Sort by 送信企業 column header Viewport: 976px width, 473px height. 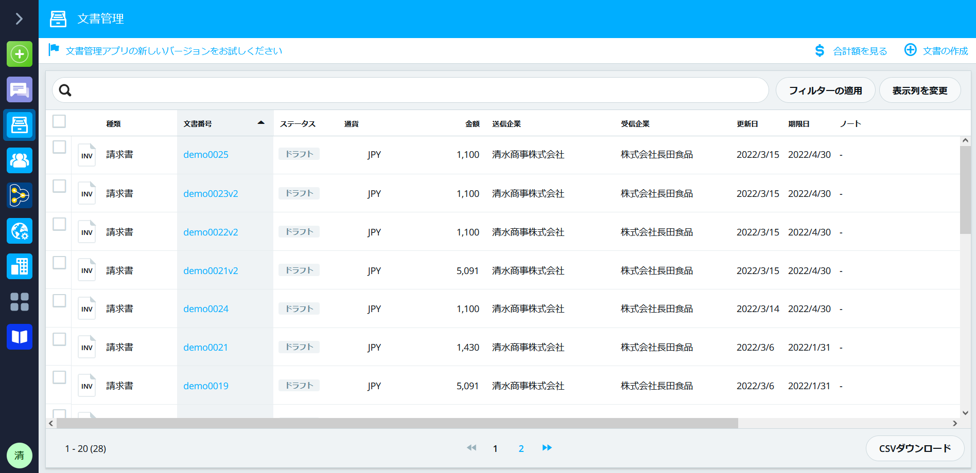[x=506, y=124]
